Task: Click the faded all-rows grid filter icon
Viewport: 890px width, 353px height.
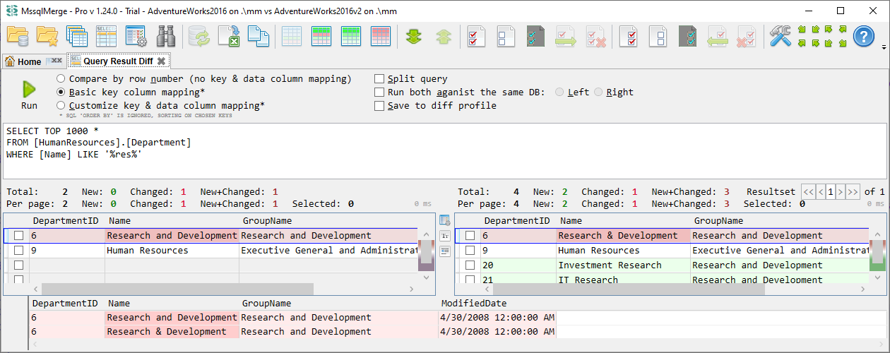Action: pyautogui.click(x=292, y=36)
